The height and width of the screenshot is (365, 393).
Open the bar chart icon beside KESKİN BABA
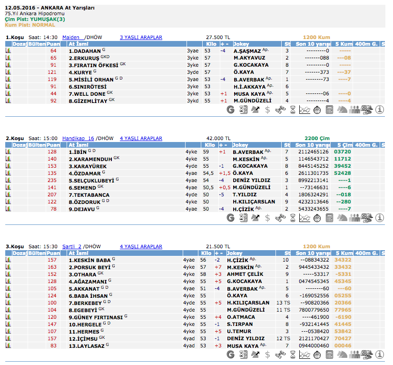(x=8, y=260)
